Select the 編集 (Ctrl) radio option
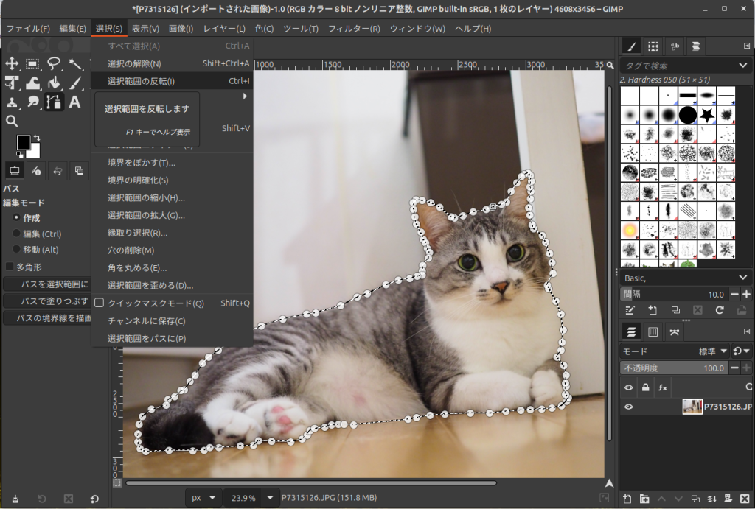 coord(17,234)
